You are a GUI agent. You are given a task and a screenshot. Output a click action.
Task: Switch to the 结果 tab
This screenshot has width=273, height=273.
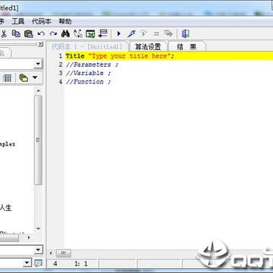click(187, 47)
